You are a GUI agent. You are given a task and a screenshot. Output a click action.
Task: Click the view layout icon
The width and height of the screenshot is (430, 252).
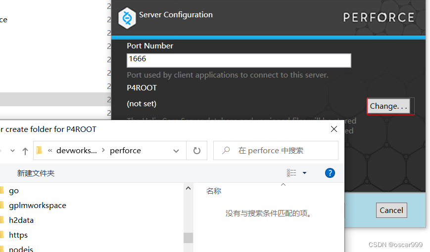[x=291, y=173]
